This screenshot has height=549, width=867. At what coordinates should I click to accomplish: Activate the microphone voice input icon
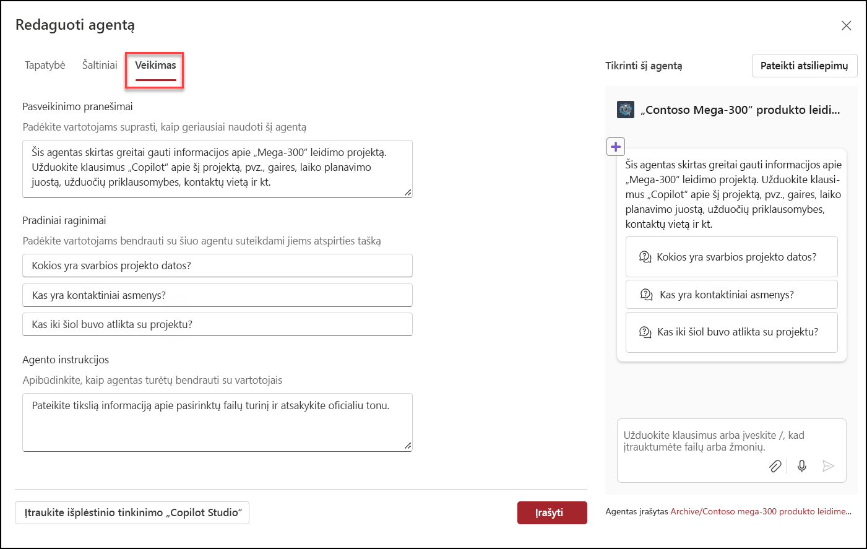pos(802,466)
